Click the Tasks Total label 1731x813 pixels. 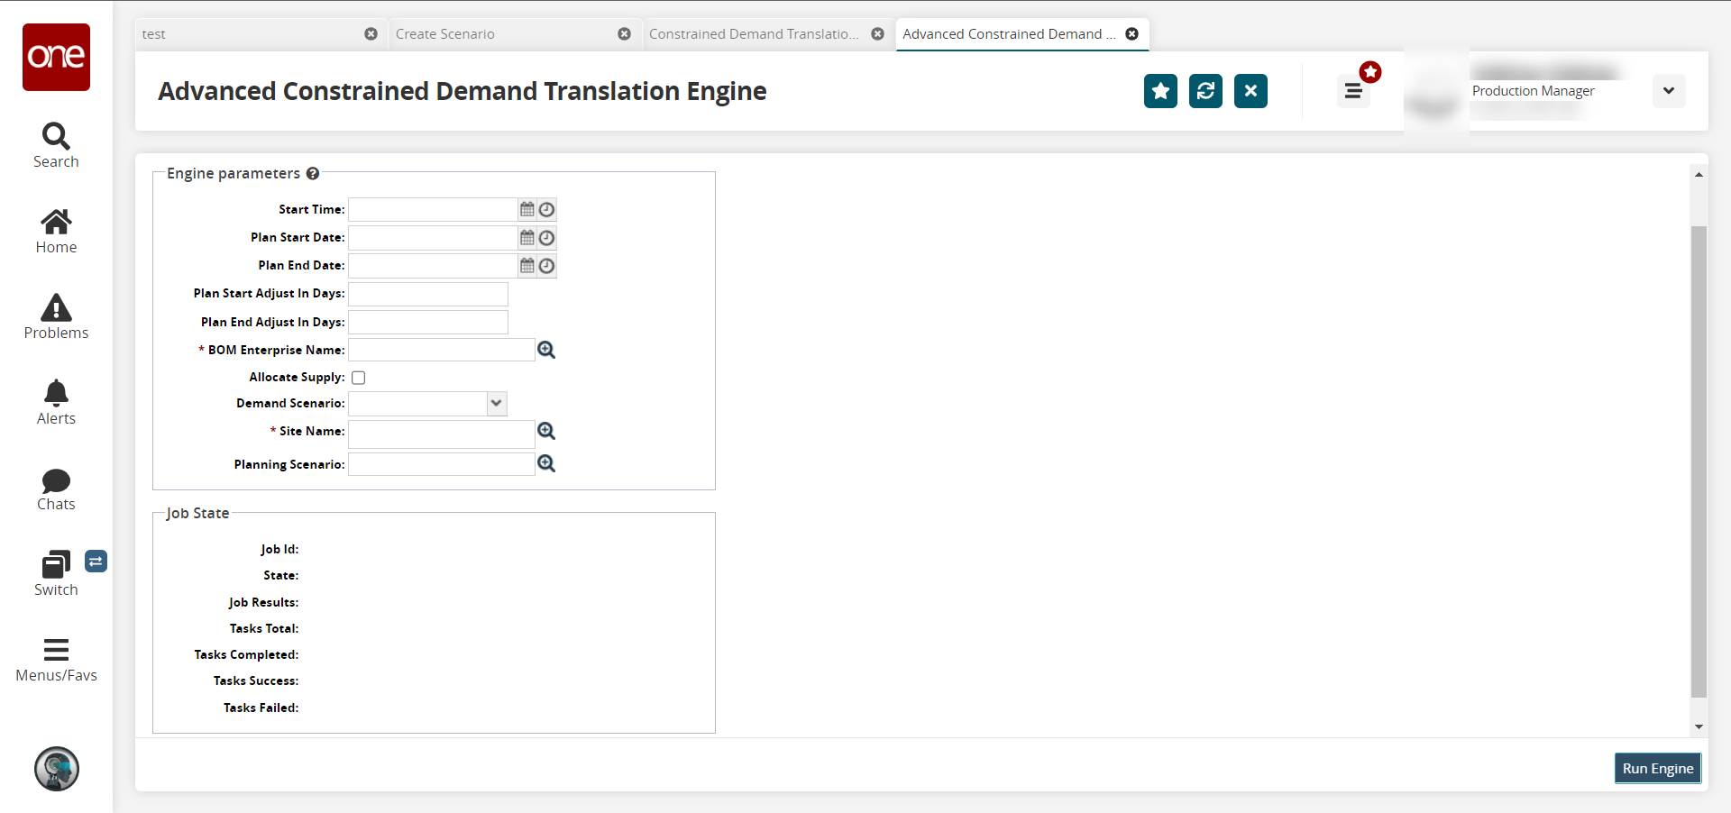(x=264, y=629)
